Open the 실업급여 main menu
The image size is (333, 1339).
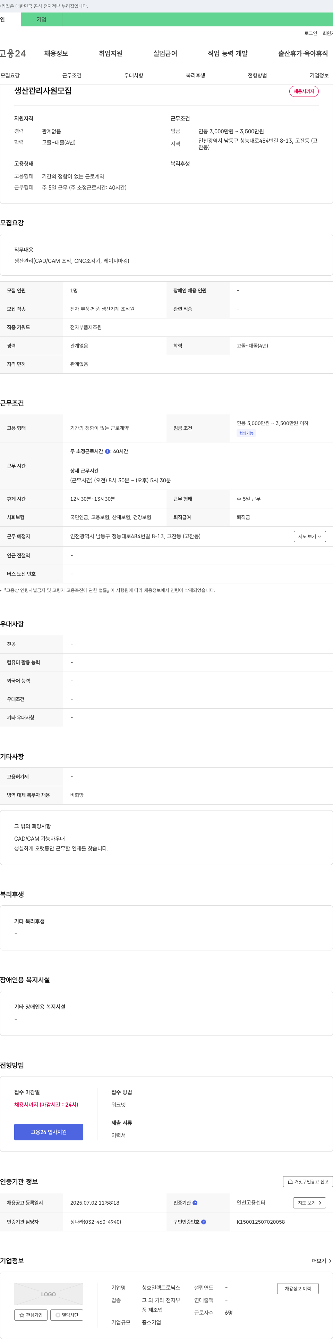click(165, 53)
